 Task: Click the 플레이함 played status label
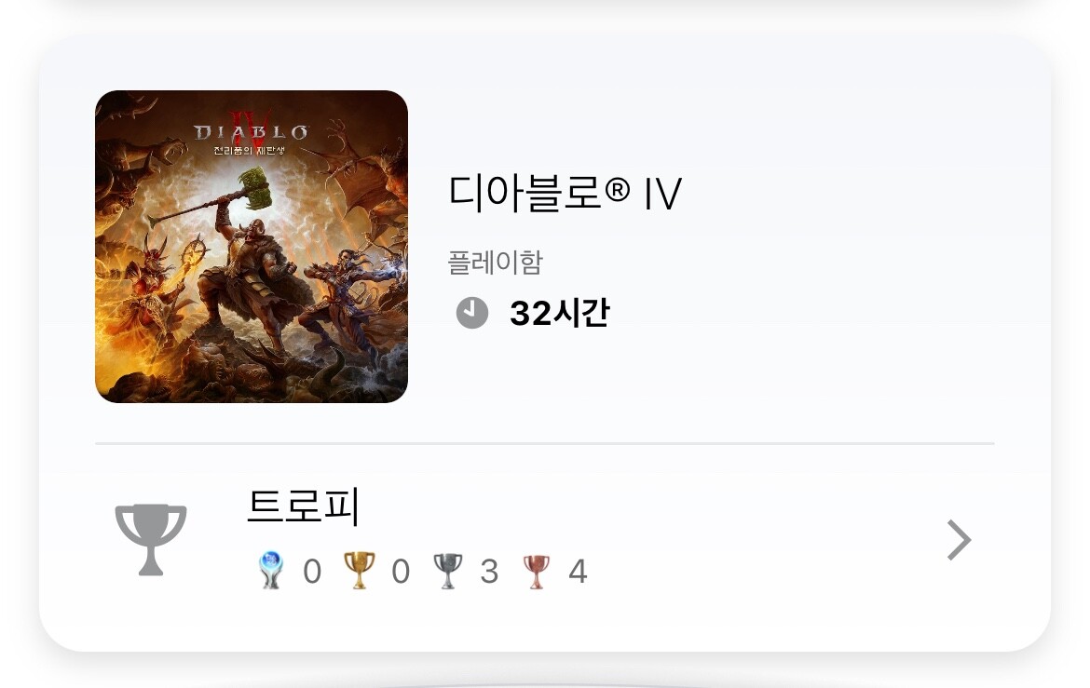coord(495,263)
